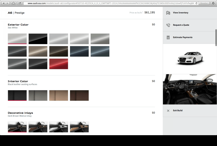The image size is (217, 146).
Task: Open the Request a Quote link
Action: (181, 25)
